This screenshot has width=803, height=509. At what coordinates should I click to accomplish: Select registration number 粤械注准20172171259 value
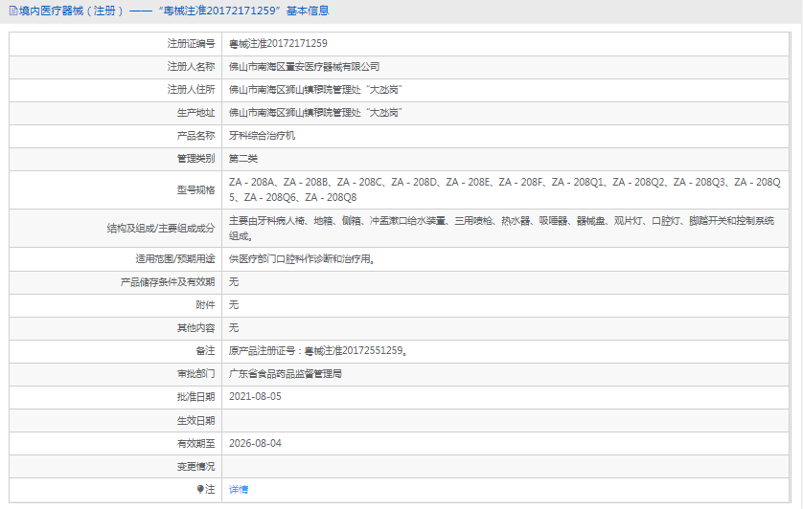[x=278, y=43]
